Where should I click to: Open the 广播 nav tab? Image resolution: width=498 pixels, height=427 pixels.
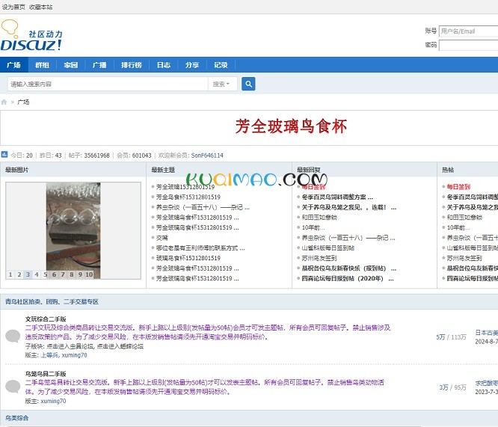click(99, 65)
